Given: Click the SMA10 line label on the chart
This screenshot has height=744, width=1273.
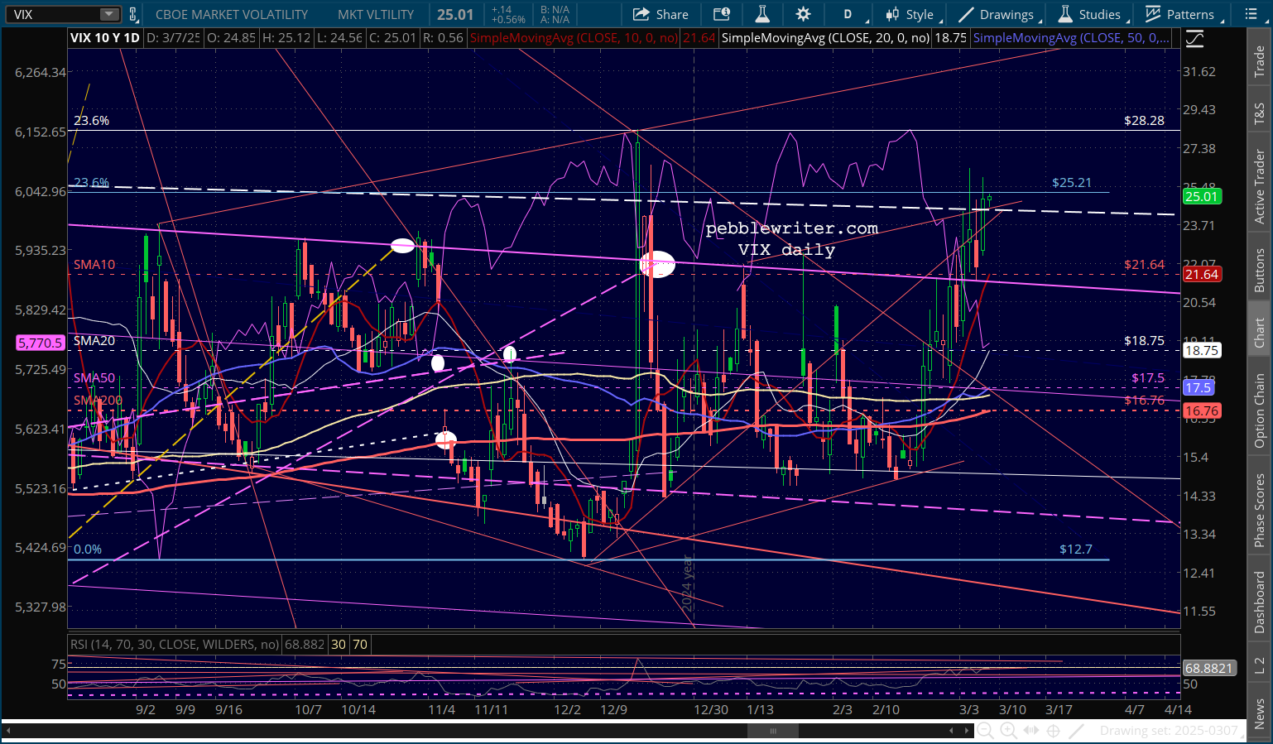Looking at the screenshot, I should tap(94, 265).
